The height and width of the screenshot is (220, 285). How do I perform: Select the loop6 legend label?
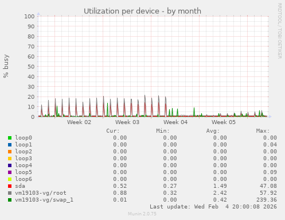coord(24,179)
